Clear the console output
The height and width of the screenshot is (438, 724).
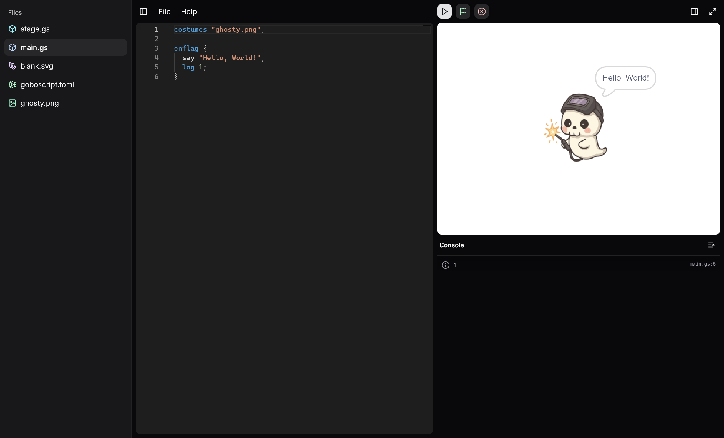point(711,245)
